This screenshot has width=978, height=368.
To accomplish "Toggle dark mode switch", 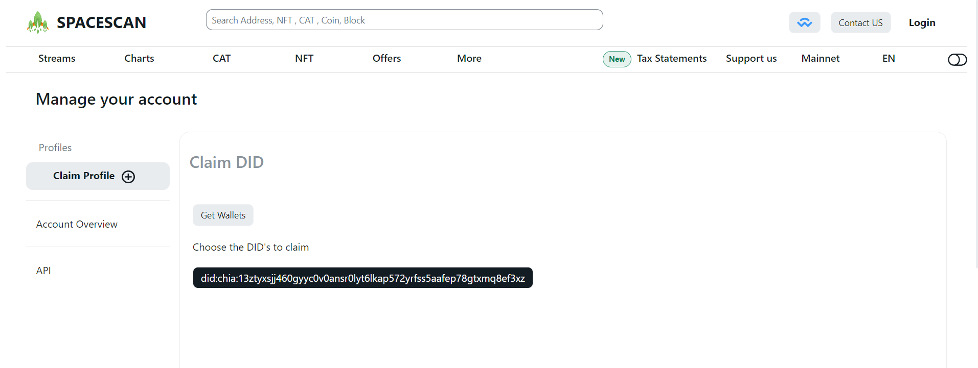I will (x=957, y=60).
